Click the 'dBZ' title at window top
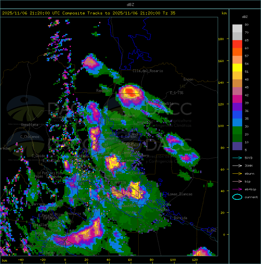The image size is (261, 264). [x=130, y=5]
